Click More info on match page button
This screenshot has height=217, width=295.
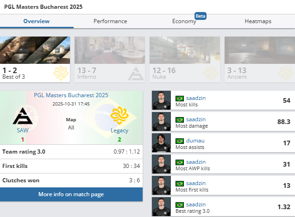click(x=71, y=194)
